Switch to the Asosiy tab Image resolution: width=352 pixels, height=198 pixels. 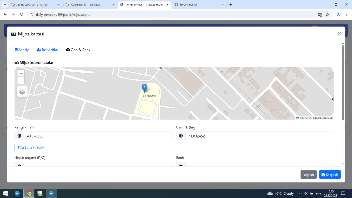[x=22, y=50]
